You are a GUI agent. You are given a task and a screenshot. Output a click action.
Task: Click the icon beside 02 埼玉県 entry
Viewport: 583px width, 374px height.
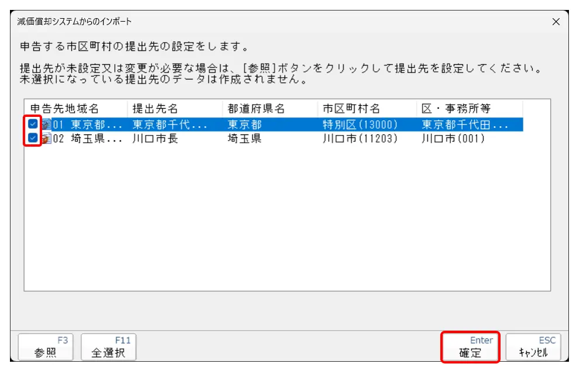(47, 138)
